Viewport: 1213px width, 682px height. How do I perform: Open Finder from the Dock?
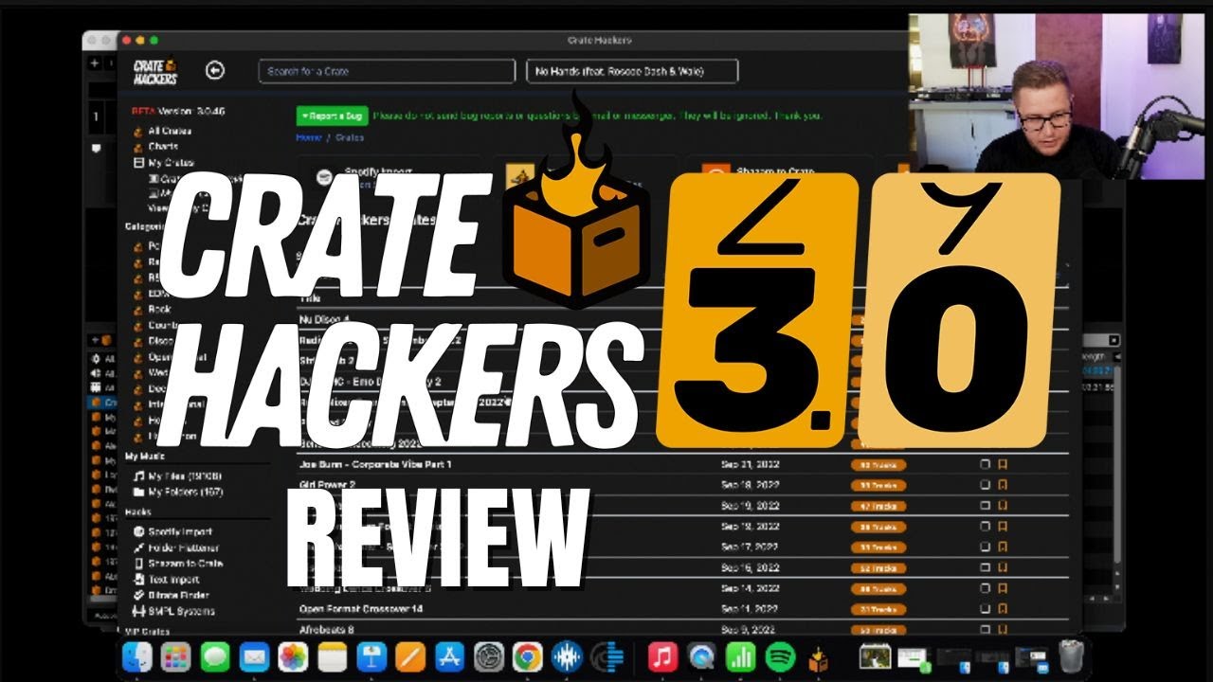[x=137, y=656]
